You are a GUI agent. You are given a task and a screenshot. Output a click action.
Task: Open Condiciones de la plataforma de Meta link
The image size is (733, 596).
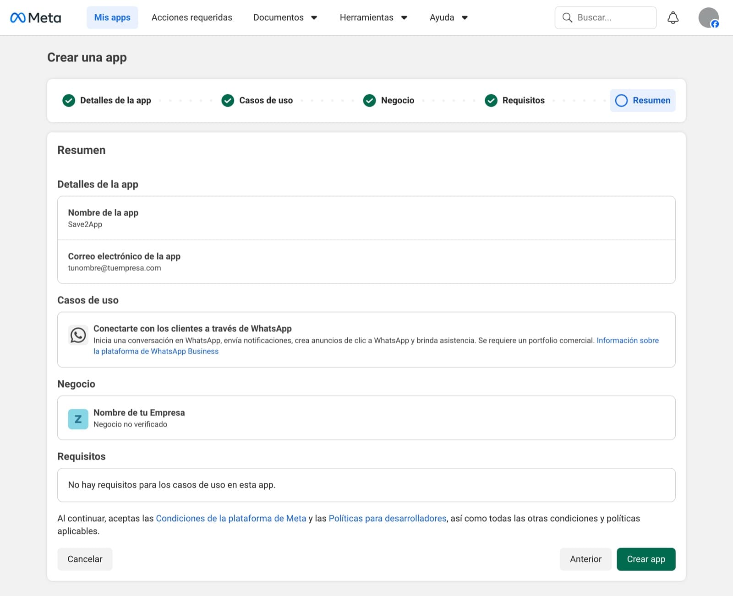[x=231, y=518]
